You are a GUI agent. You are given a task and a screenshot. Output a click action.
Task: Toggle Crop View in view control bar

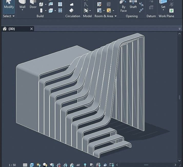pyautogui.click(x=59, y=165)
